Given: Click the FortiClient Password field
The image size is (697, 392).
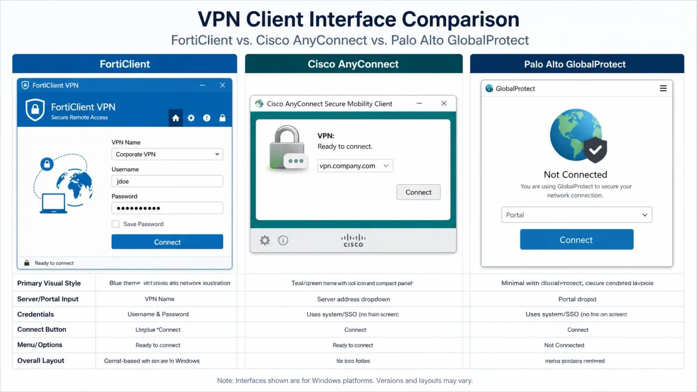Looking at the screenshot, I should coord(167,208).
